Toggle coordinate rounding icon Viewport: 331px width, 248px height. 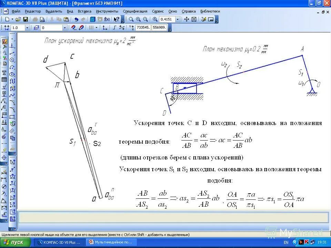coord(122,28)
